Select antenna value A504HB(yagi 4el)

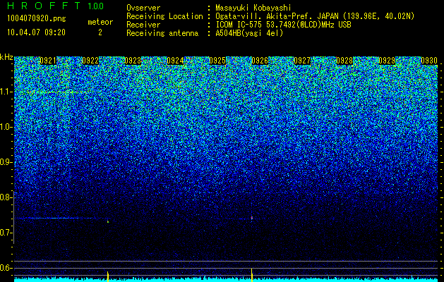[x=249, y=33]
